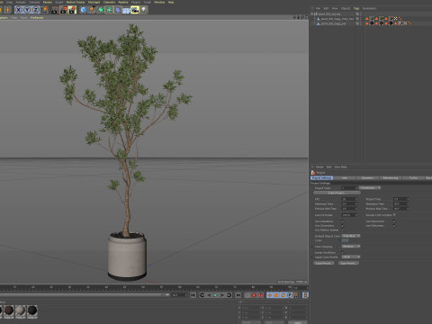Screen dimensions: 432x324
Task: Toggle the Y axis lock
Action: click(x=27, y=10)
